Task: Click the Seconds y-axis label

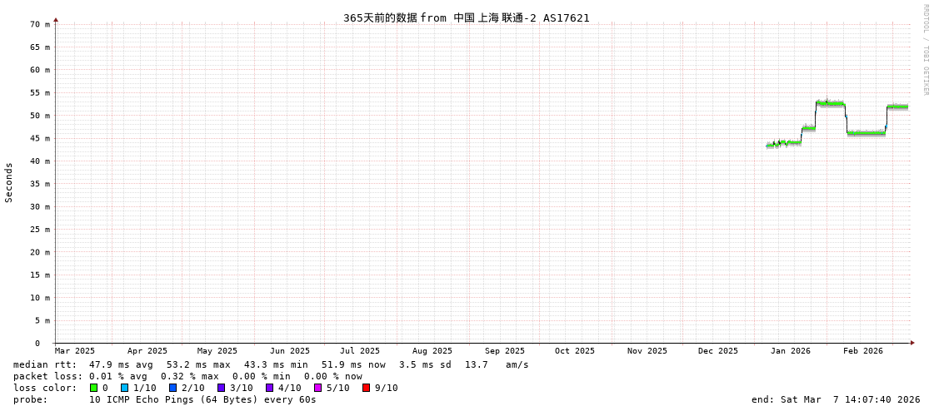Action: (9, 182)
